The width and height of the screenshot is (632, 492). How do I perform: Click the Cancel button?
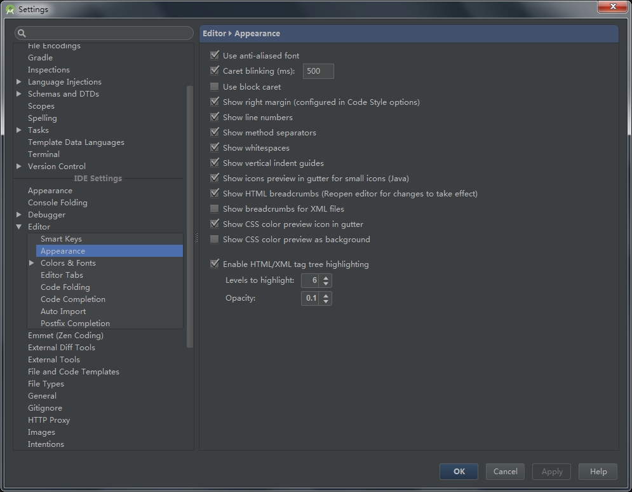[x=505, y=471]
